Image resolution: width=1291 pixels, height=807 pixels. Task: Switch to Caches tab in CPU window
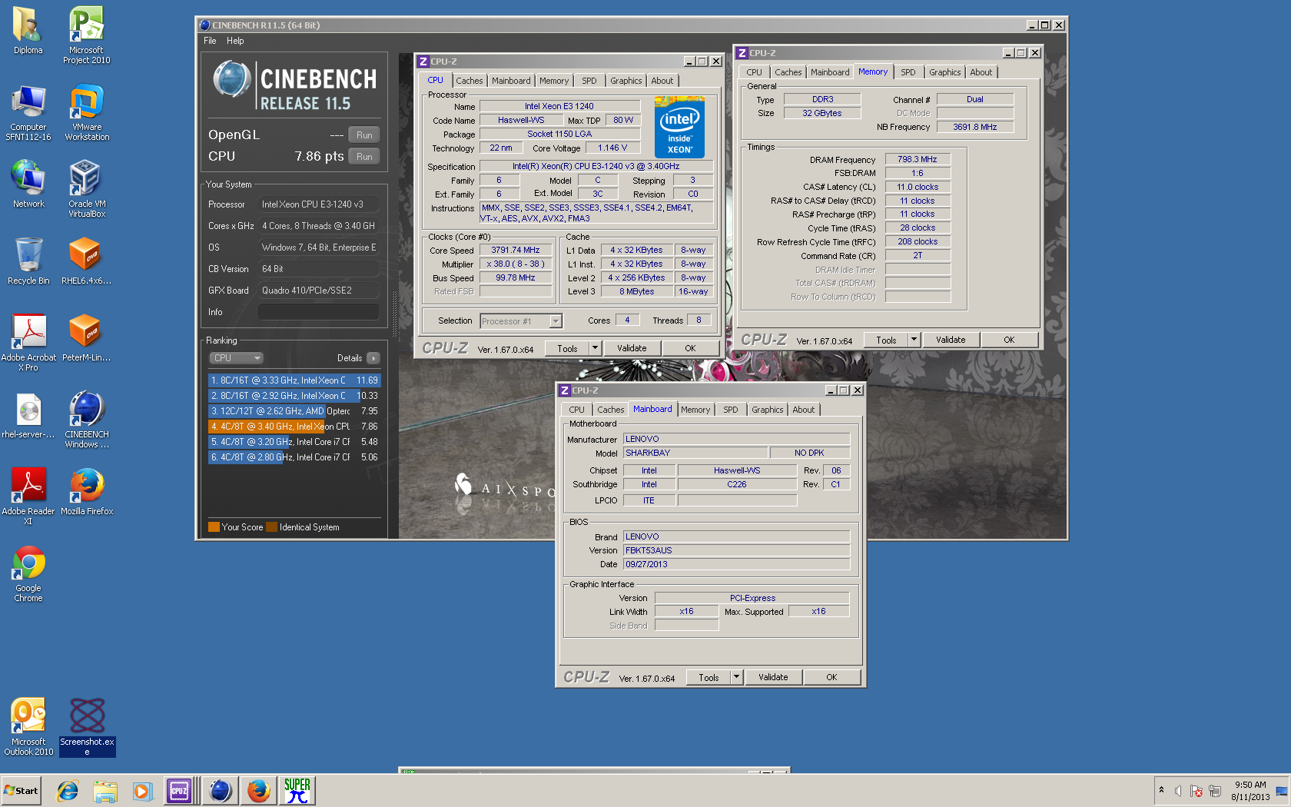coord(469,81)
